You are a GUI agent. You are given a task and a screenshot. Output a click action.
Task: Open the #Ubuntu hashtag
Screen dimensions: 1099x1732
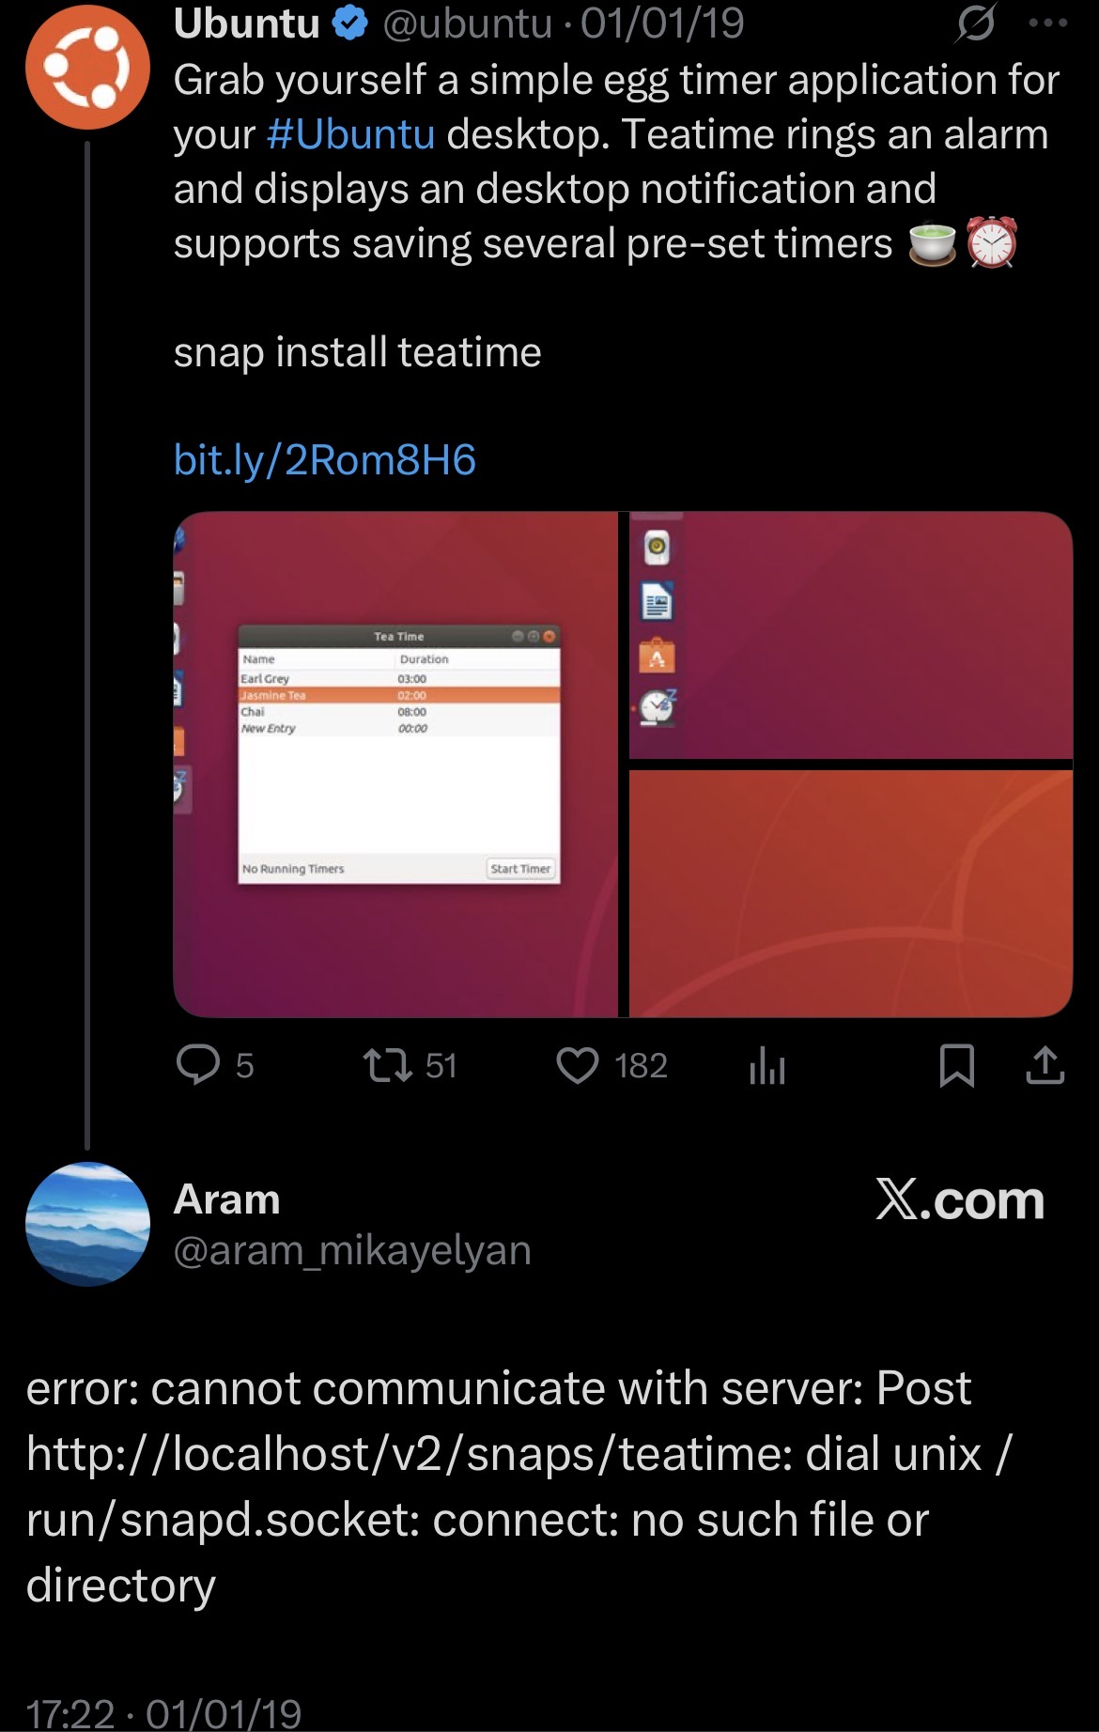coord(350,134)
